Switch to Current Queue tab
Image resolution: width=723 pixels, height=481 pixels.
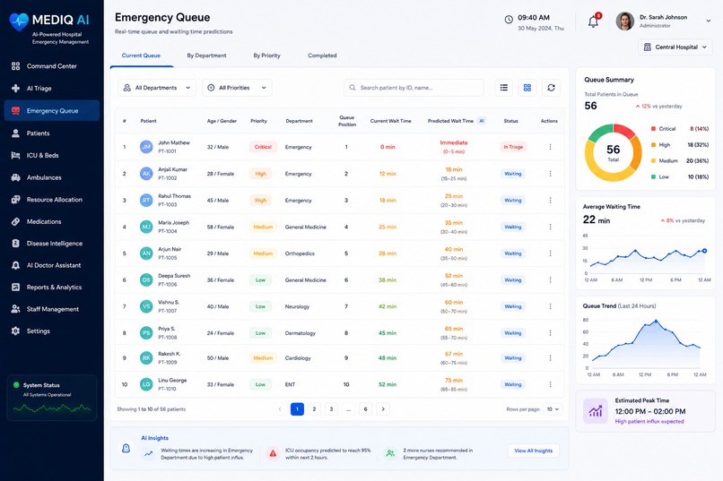(x=141, y=56)
